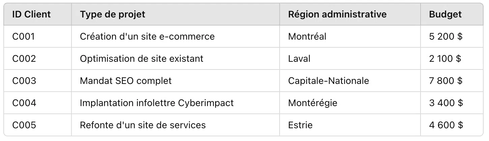Click the Optimisation de site existant cell

175,58
